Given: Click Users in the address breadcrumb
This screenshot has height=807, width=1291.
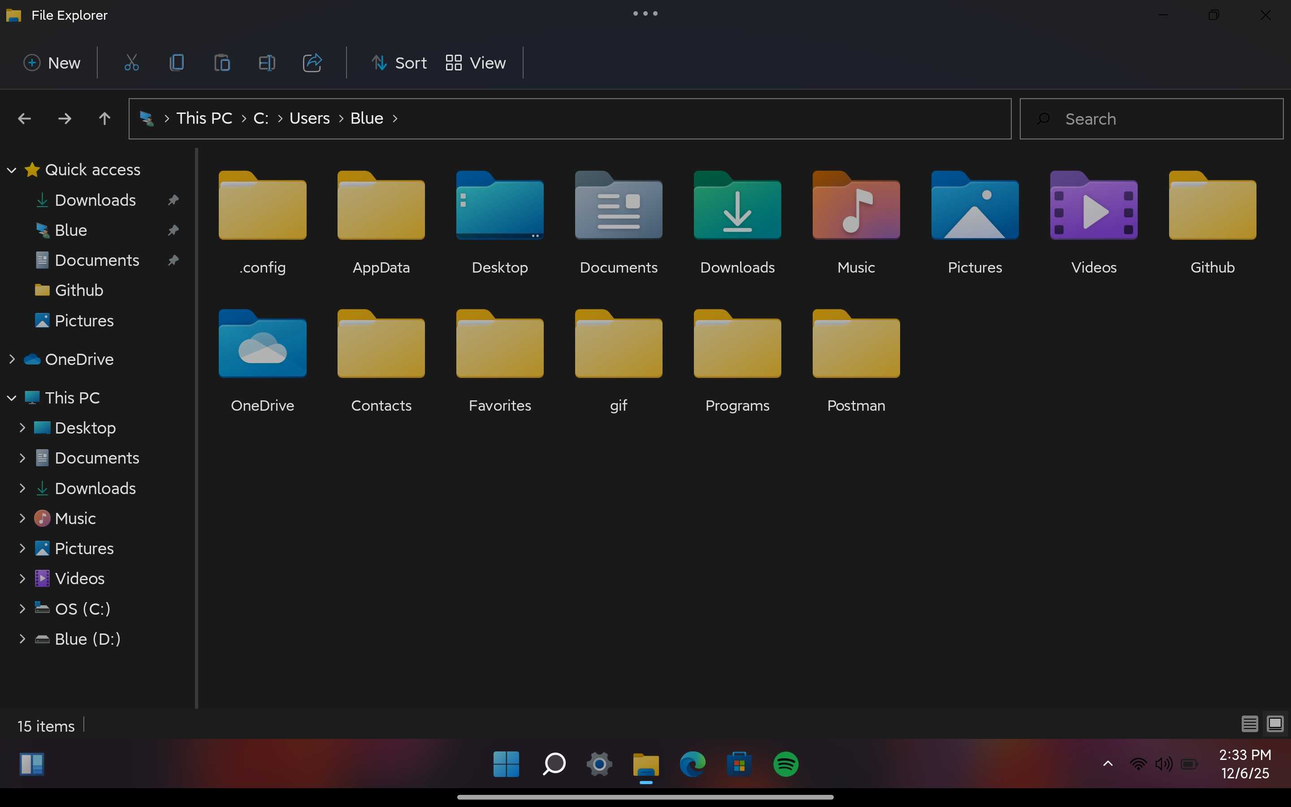Looking at the screenshot, I should tap(309, 118).
